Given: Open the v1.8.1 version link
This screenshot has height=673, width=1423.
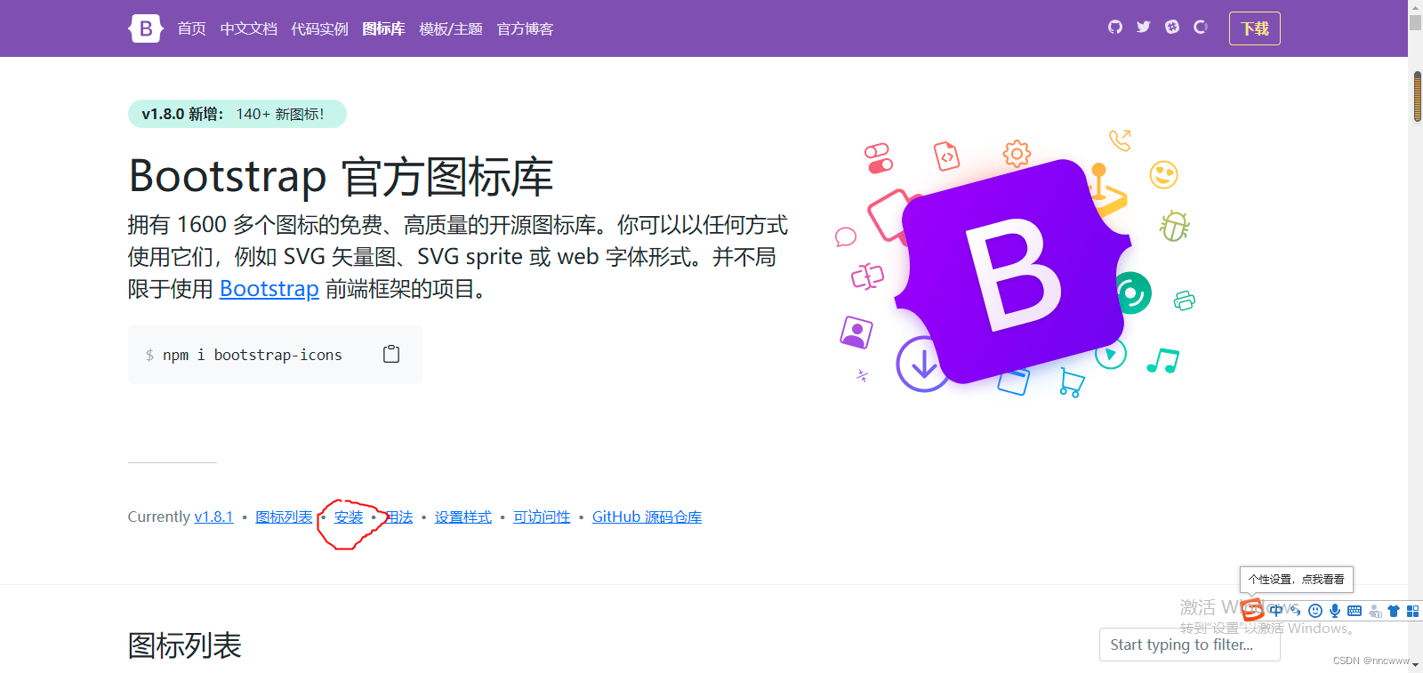Looking at the screenshot, I should (213, 517).
